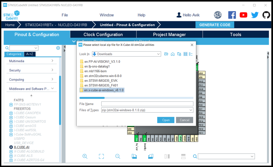Click the download icon beside X-CUBE-ALGOBUILD
The height and width of the screenshot is (167, 273).
pyautogui.click(x=11, y=151)
